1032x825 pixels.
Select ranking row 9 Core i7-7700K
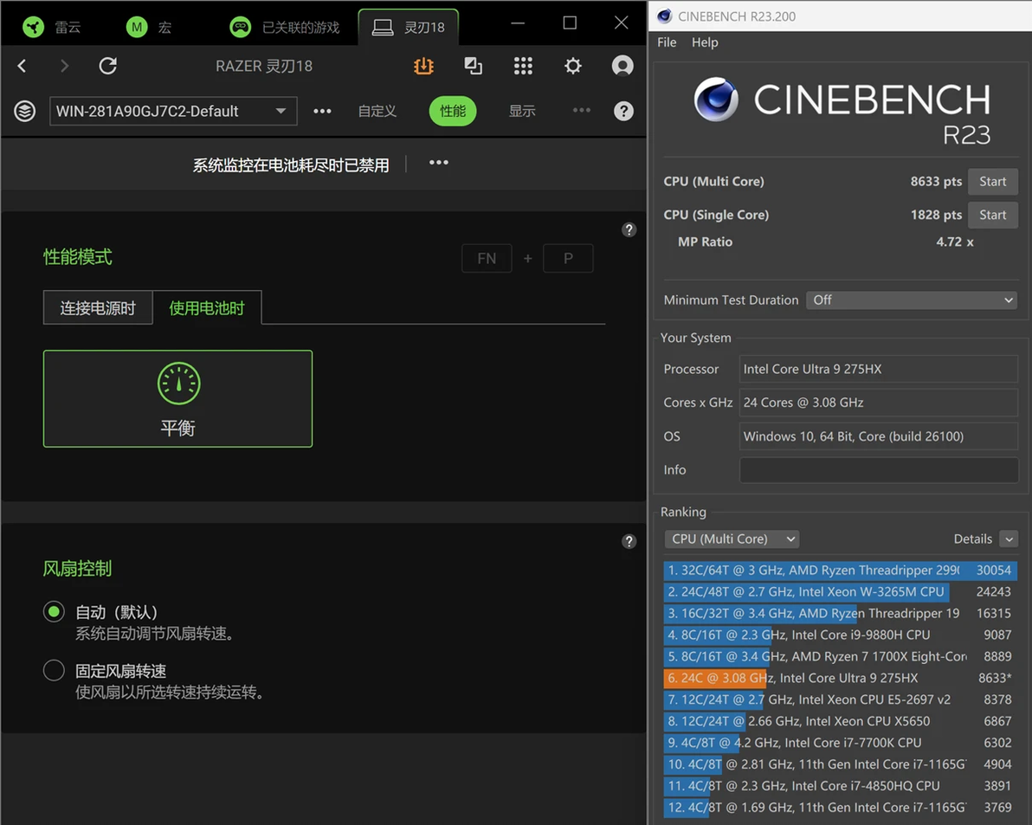(841, 743)
